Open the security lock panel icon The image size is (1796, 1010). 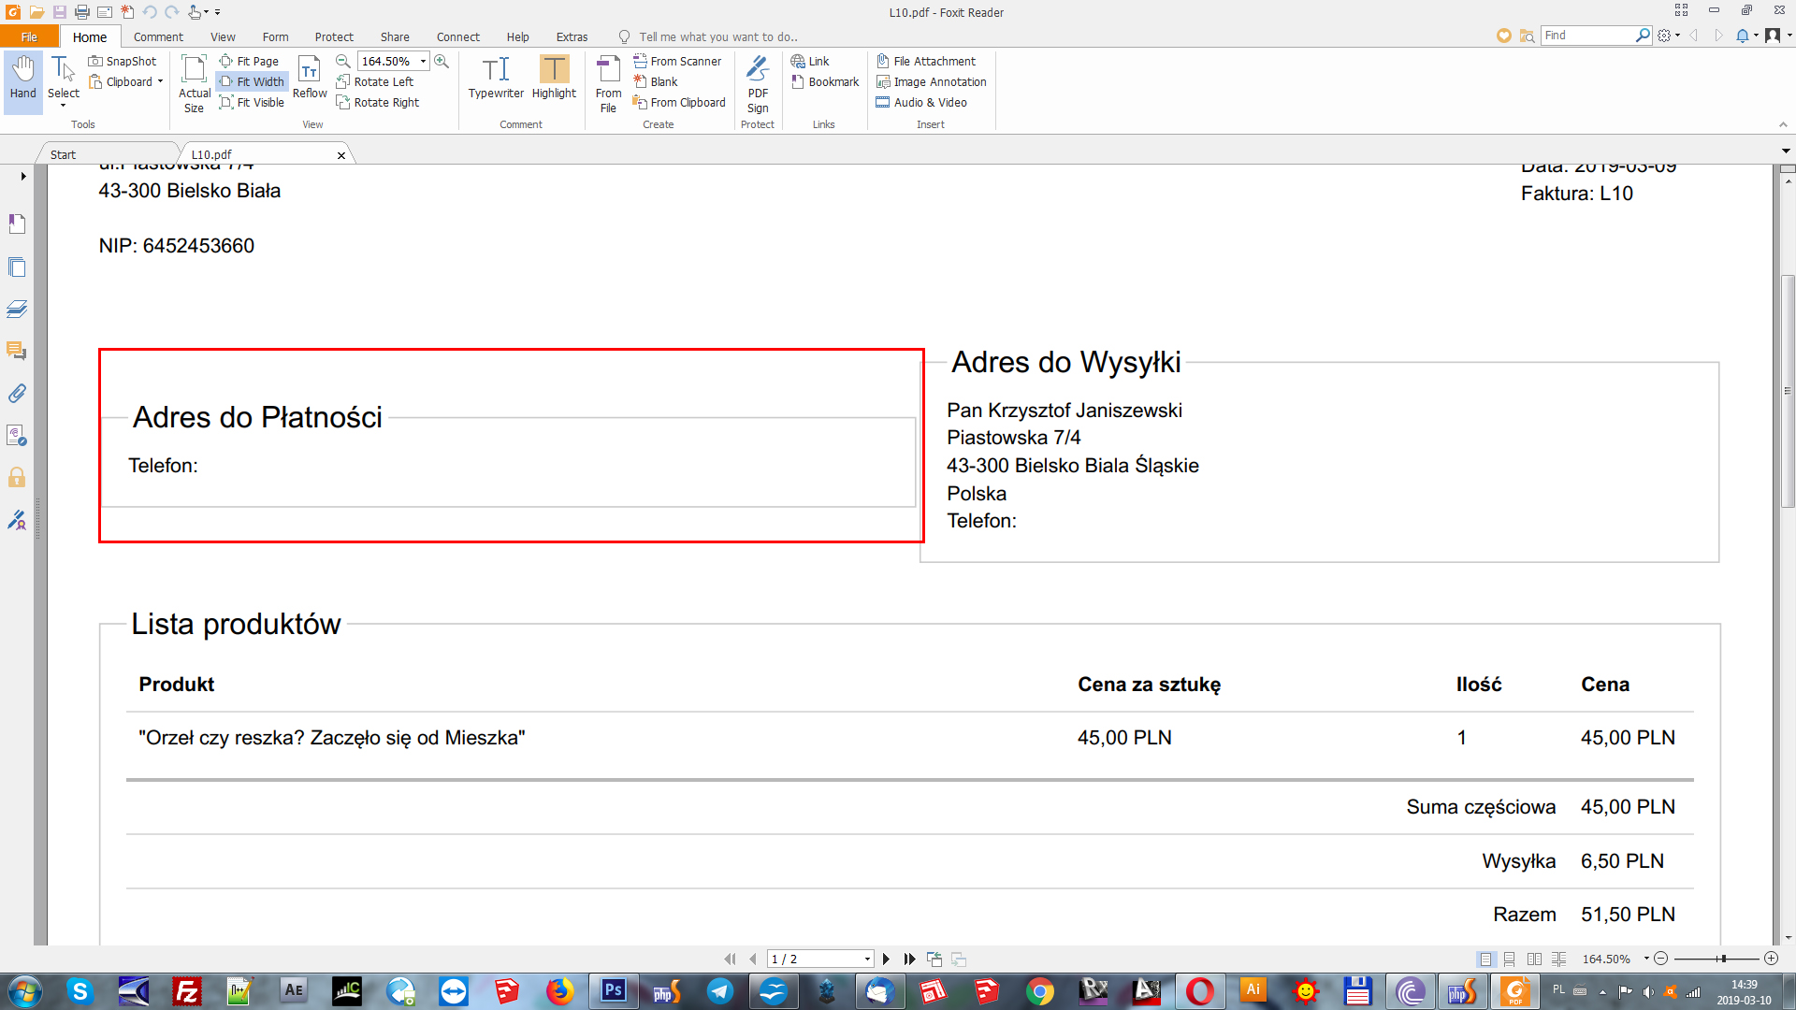17,478
